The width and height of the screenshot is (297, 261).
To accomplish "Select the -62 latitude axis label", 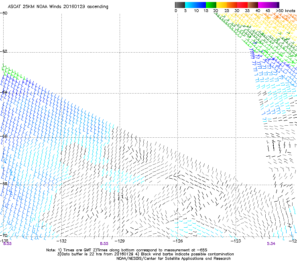I will coord(4,51).
